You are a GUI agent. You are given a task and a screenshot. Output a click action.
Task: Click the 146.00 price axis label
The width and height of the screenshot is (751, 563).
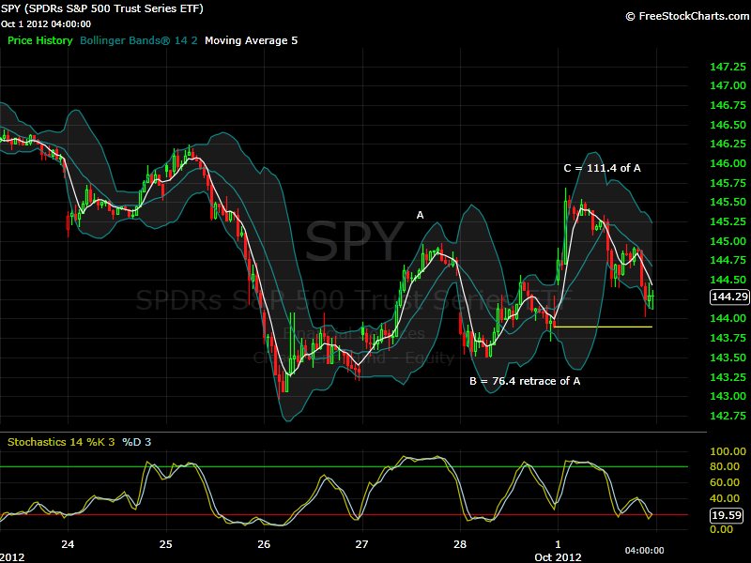click(x=728, y=163)
